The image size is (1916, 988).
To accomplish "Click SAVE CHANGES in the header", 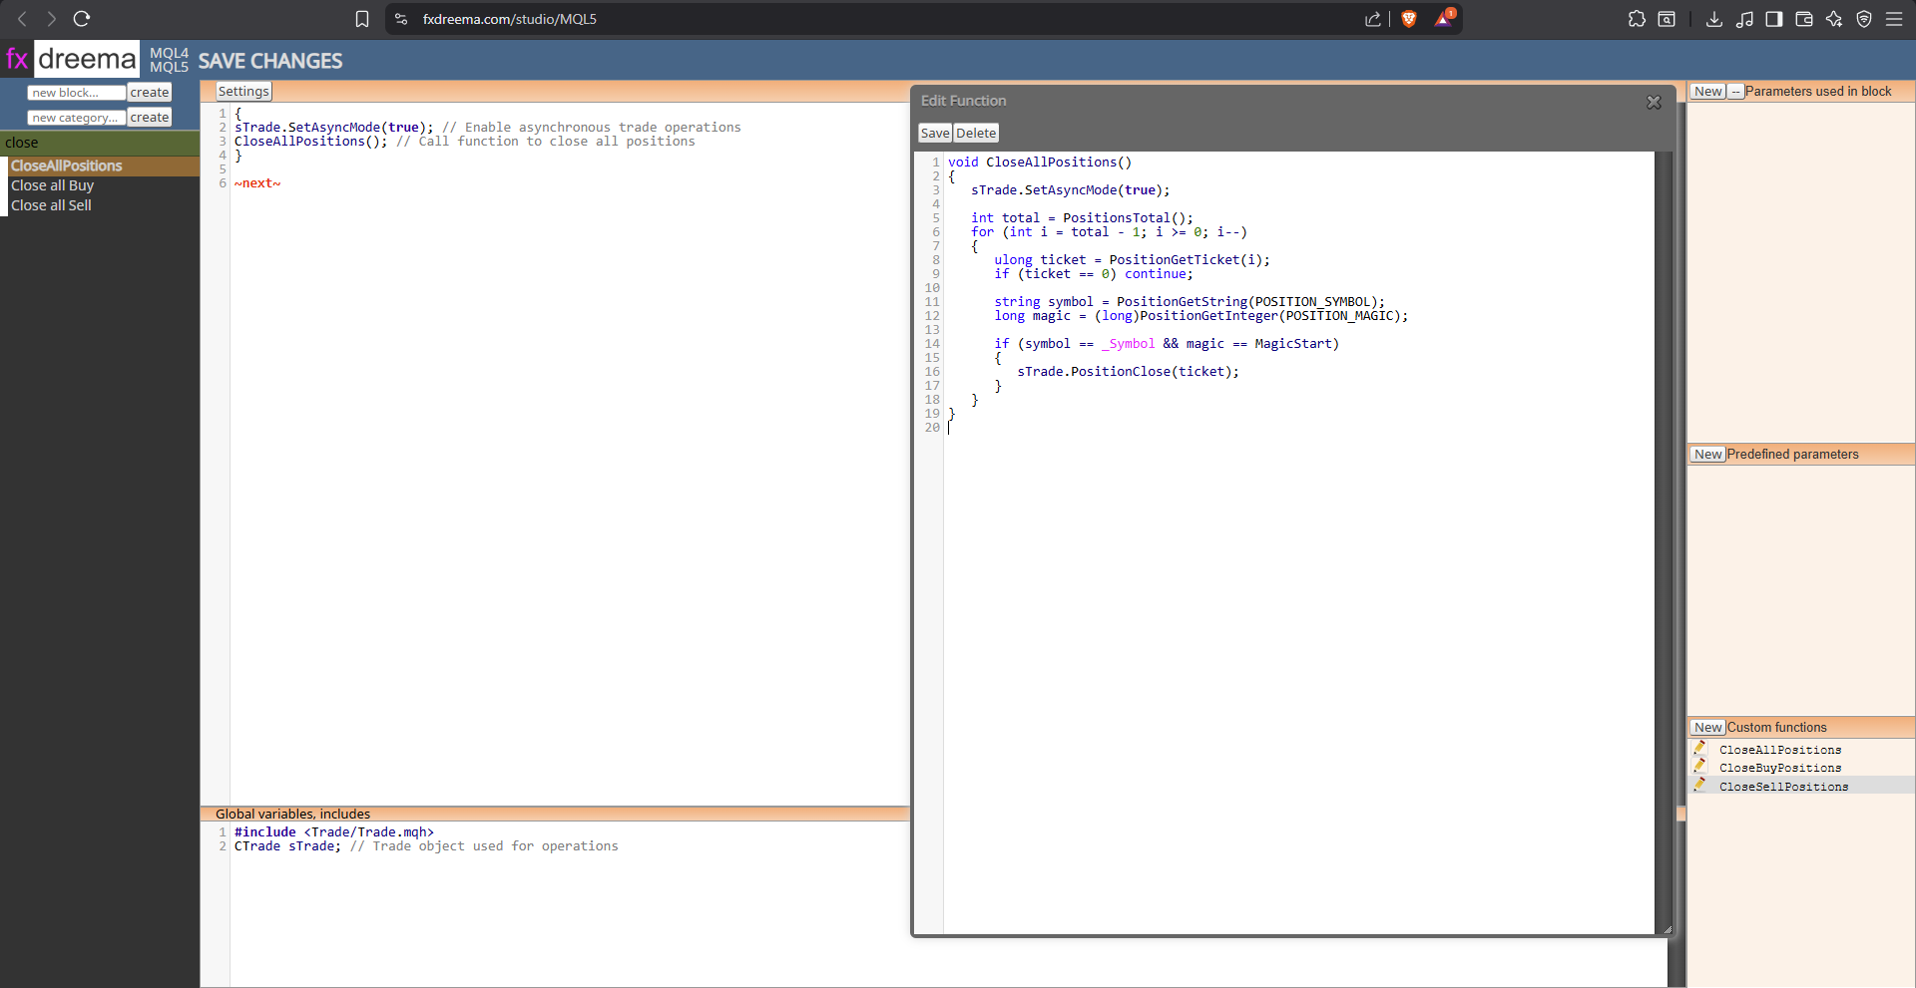I will coord(270,61).
